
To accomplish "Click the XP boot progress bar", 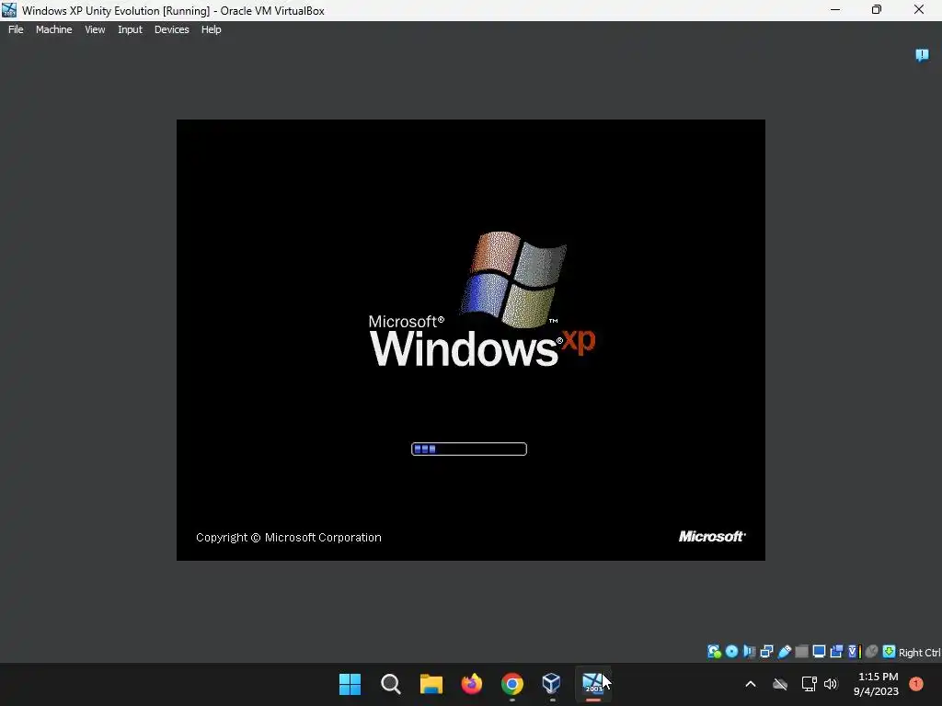I will 468,449.
